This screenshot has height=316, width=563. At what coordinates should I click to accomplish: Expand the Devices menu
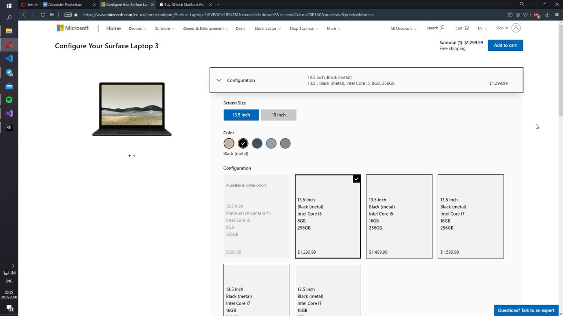(x=137, y=29)
